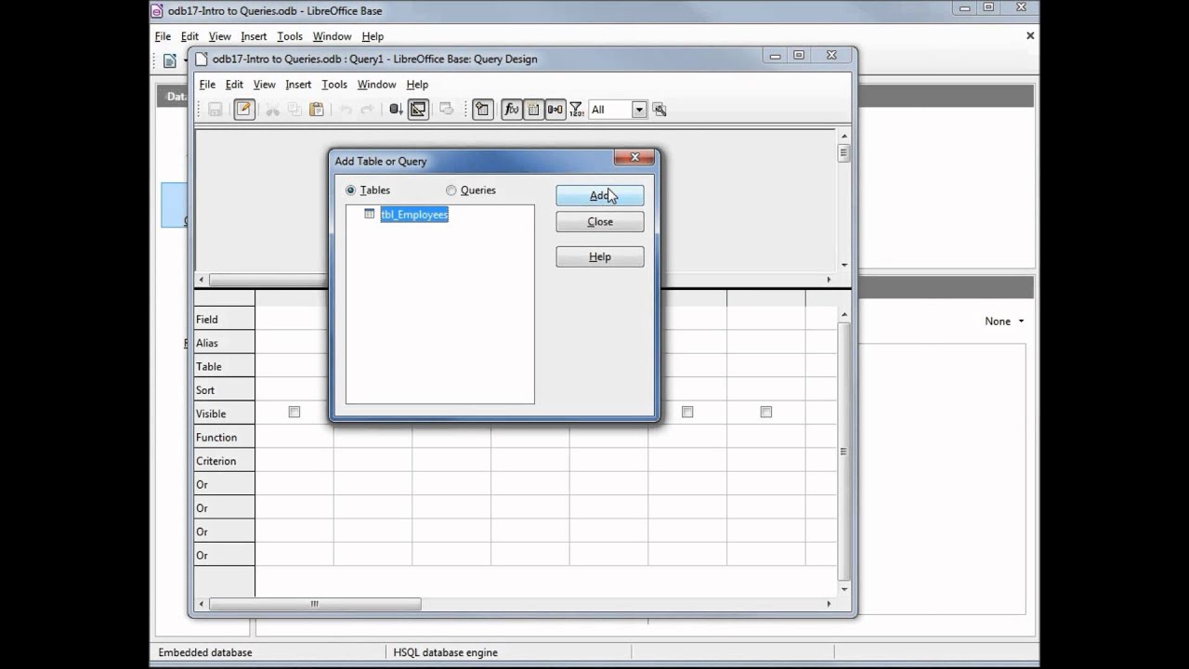
Task: Toggle the Edit File mode icon
Action: click(x=243, y=110)
